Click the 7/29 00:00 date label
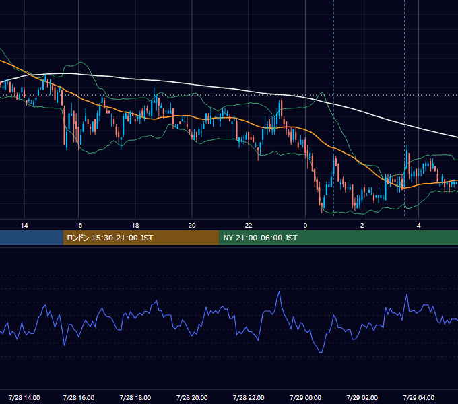Image resolution: width=458 pixels, height=404 pixels. (x=305, y=397)
